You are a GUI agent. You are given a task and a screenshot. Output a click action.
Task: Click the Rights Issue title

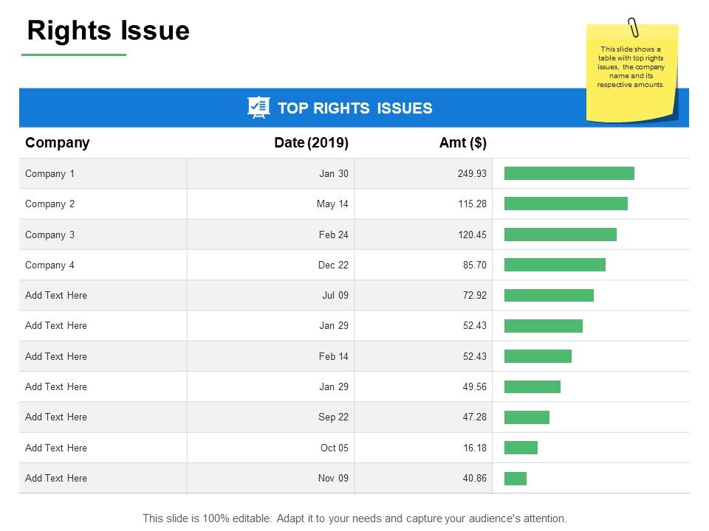click(108, 31)
